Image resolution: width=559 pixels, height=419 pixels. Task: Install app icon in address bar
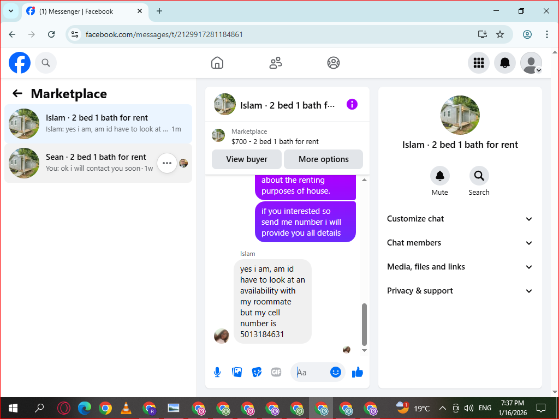click(x=483, y=34)
